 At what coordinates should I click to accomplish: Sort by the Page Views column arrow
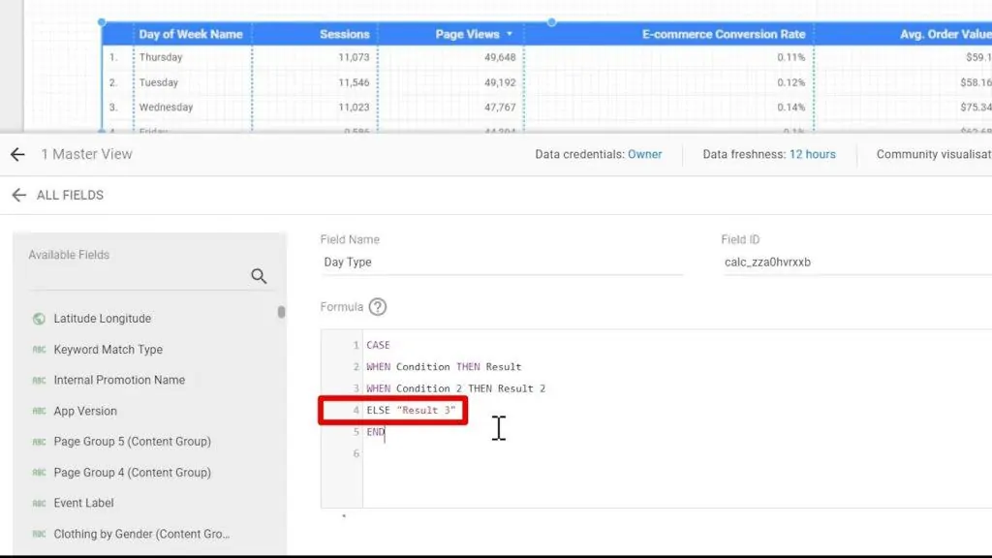(510, 34)
